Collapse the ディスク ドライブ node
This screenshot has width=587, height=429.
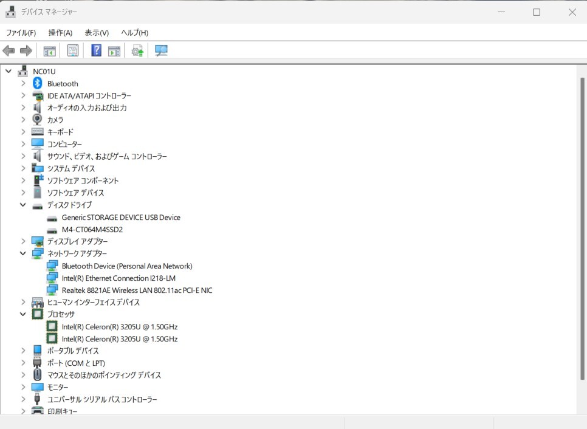coord(23,205)
